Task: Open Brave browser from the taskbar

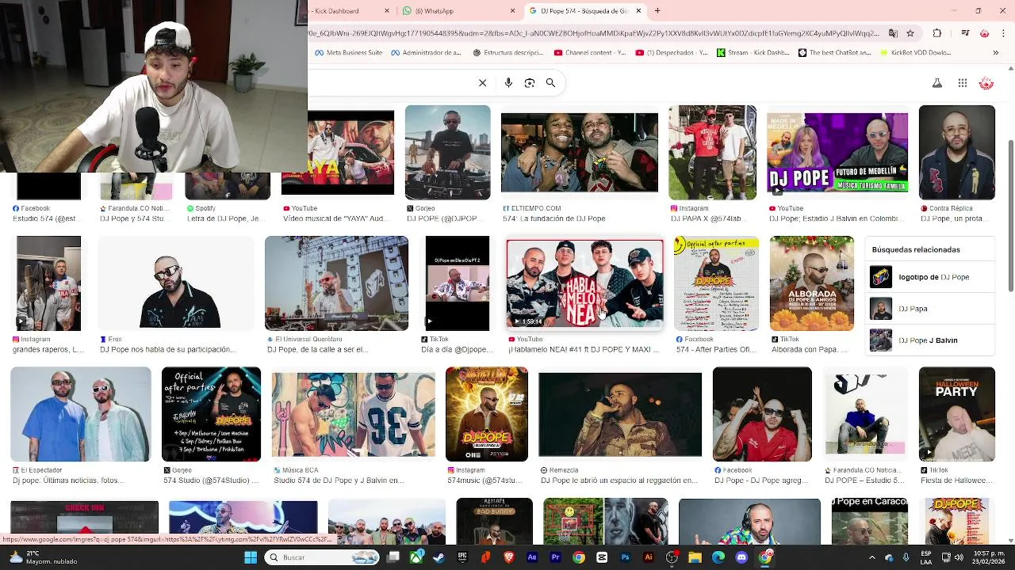Action: tap(509, 557)
